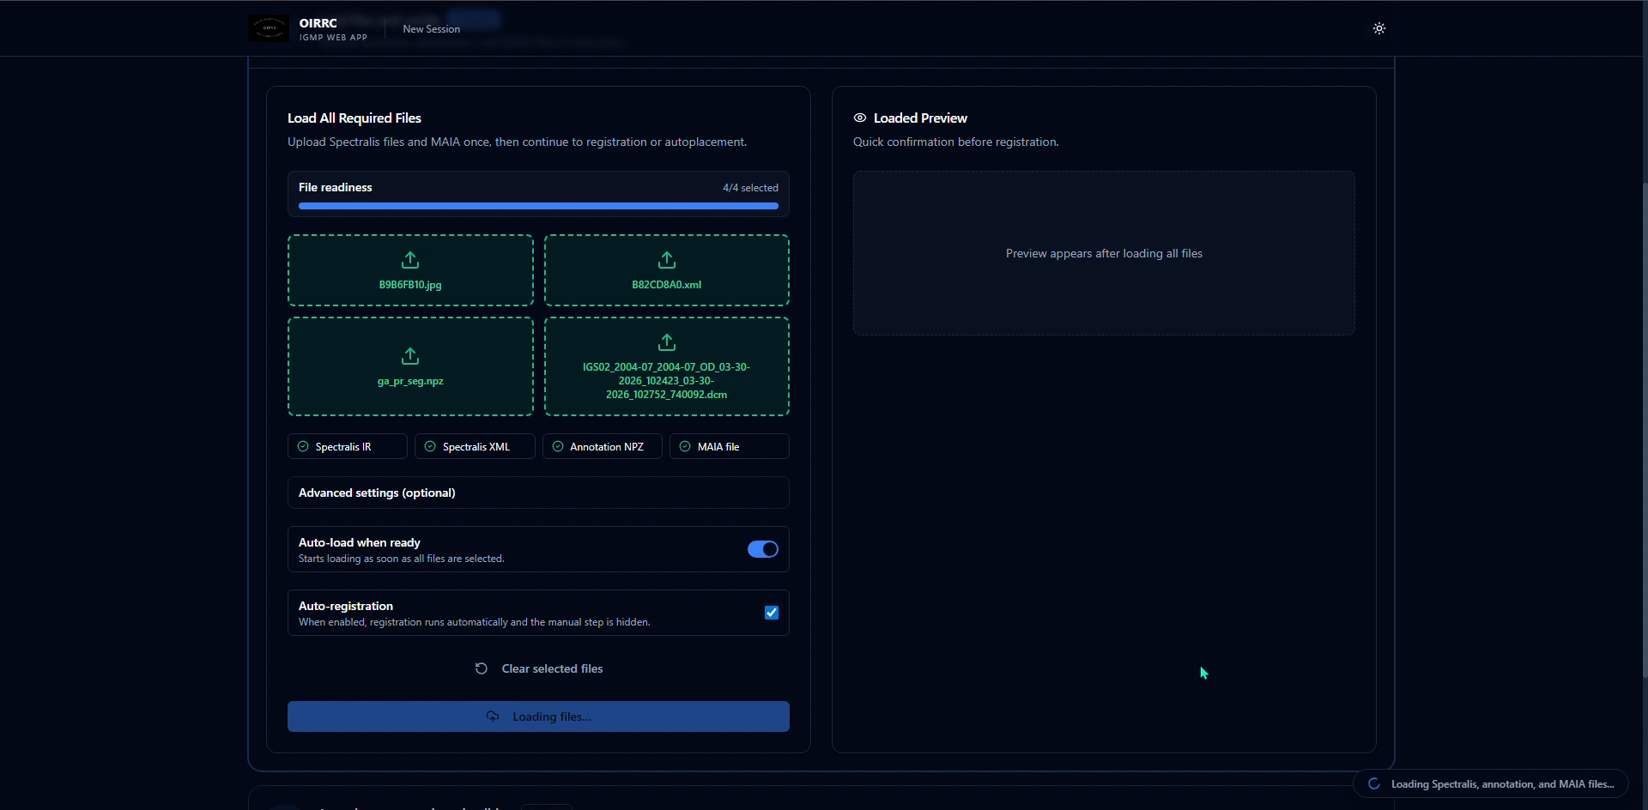Image resolution: width=1648 pixels, height=810 pixels.
Task: Click the File readiness progress bar
Action: click(537, 206)
